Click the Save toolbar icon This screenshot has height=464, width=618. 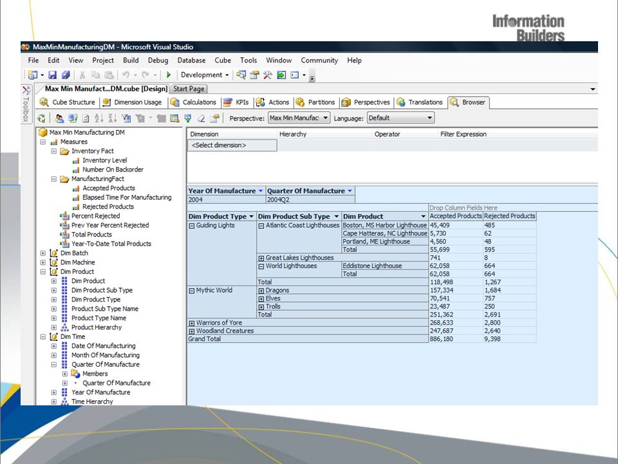pyautogui.click(x=52, y=75)
